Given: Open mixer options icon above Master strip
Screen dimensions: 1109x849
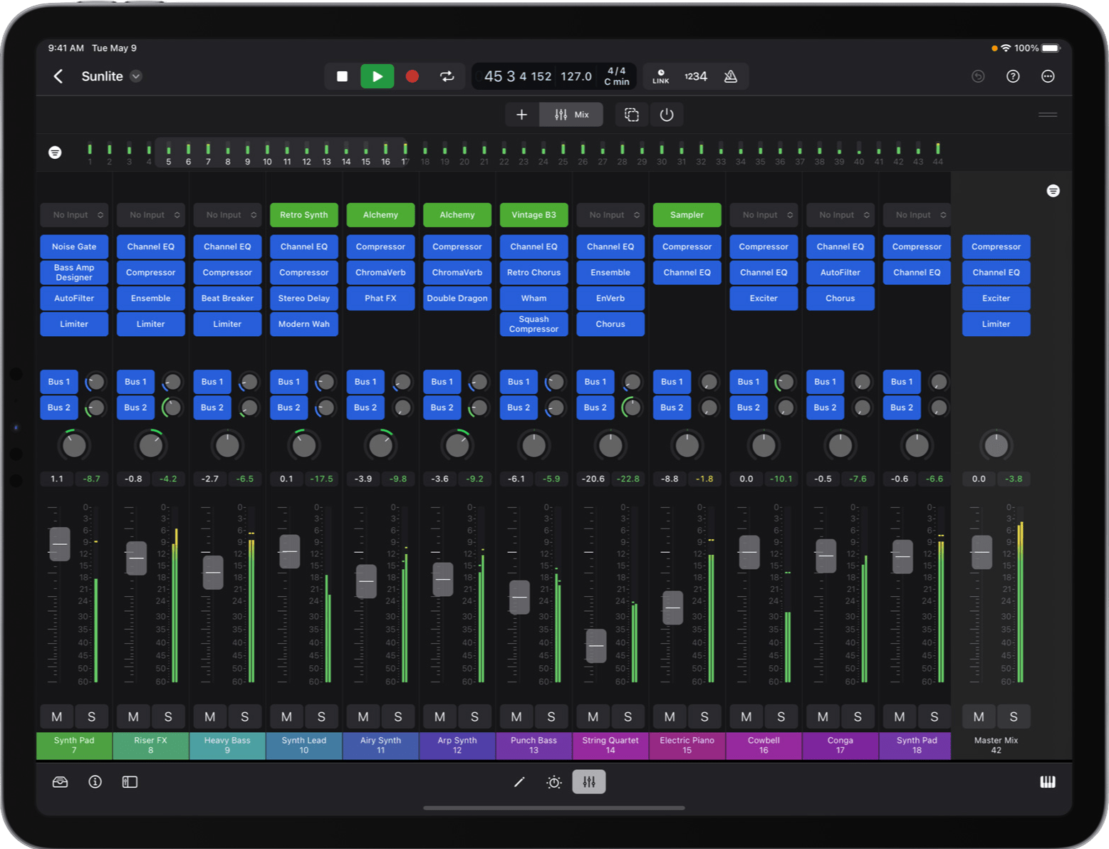Looking at the screenshot, I should point(1053,191).
